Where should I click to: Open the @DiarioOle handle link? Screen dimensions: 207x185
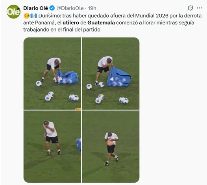click(x=70, y=8)
